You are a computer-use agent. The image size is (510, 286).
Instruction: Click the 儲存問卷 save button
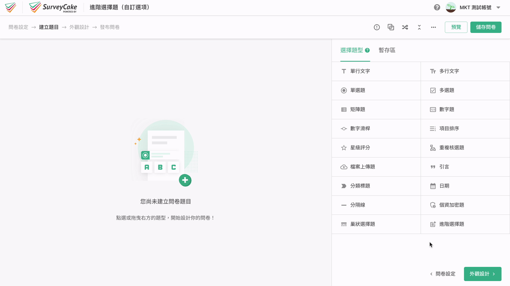click(x=486, y=27)
